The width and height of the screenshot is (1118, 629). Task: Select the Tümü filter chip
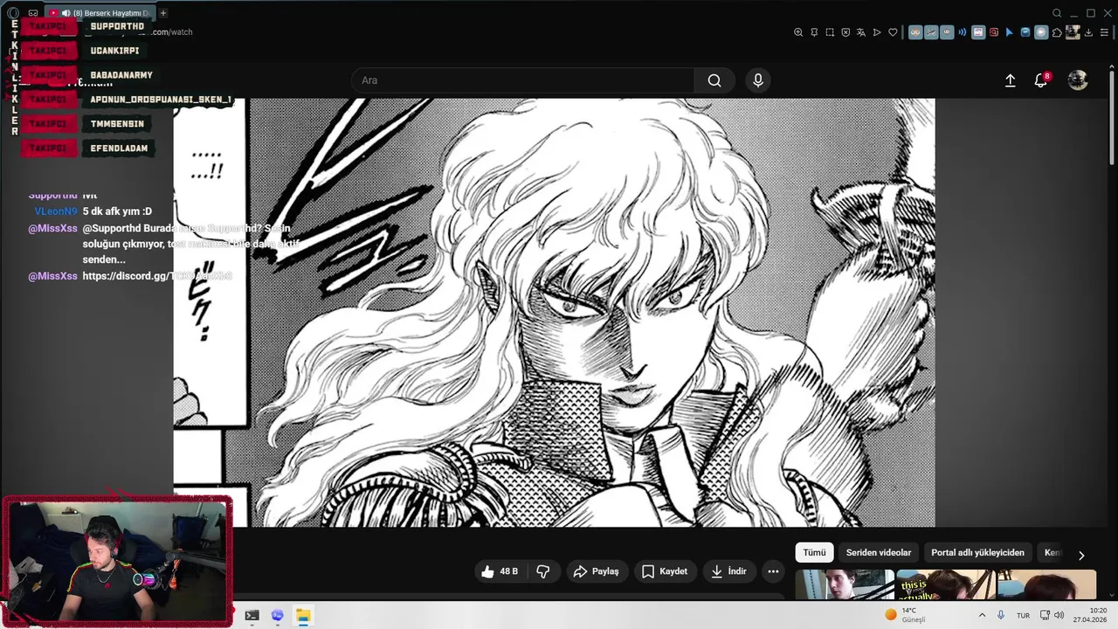[814, 553]
